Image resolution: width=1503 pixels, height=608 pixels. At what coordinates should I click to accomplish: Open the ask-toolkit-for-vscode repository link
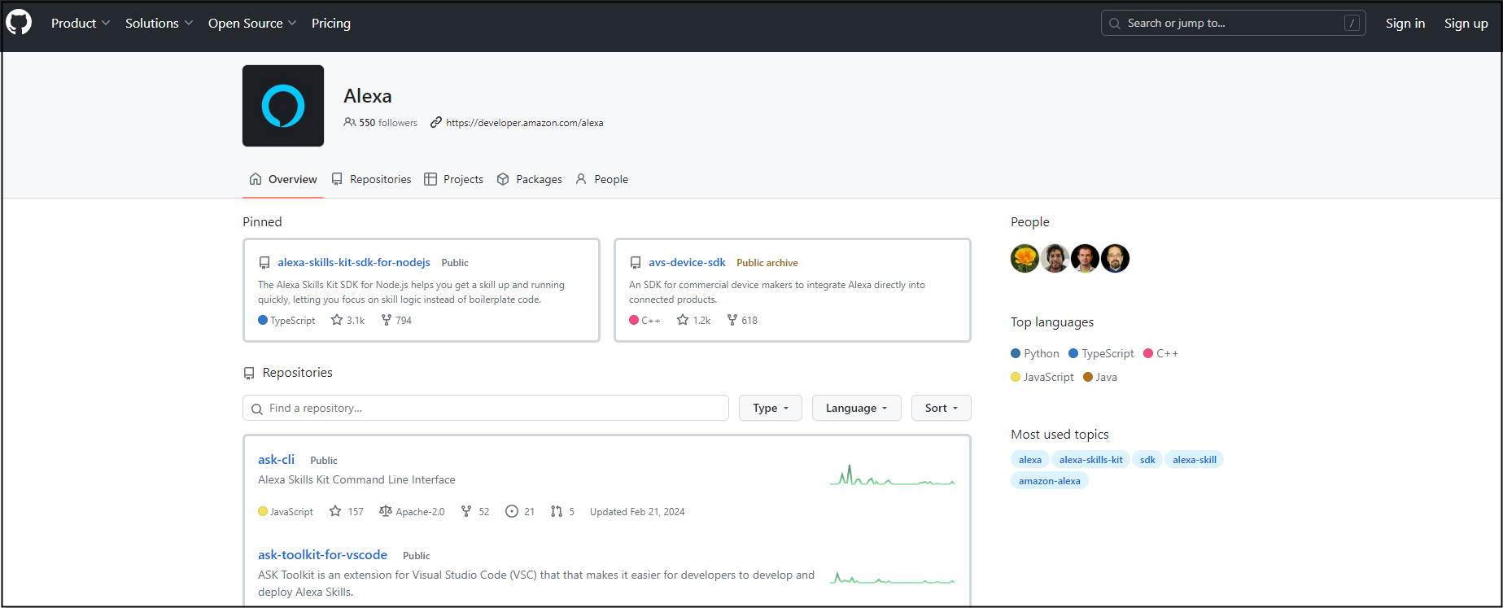tap(322, 554)
